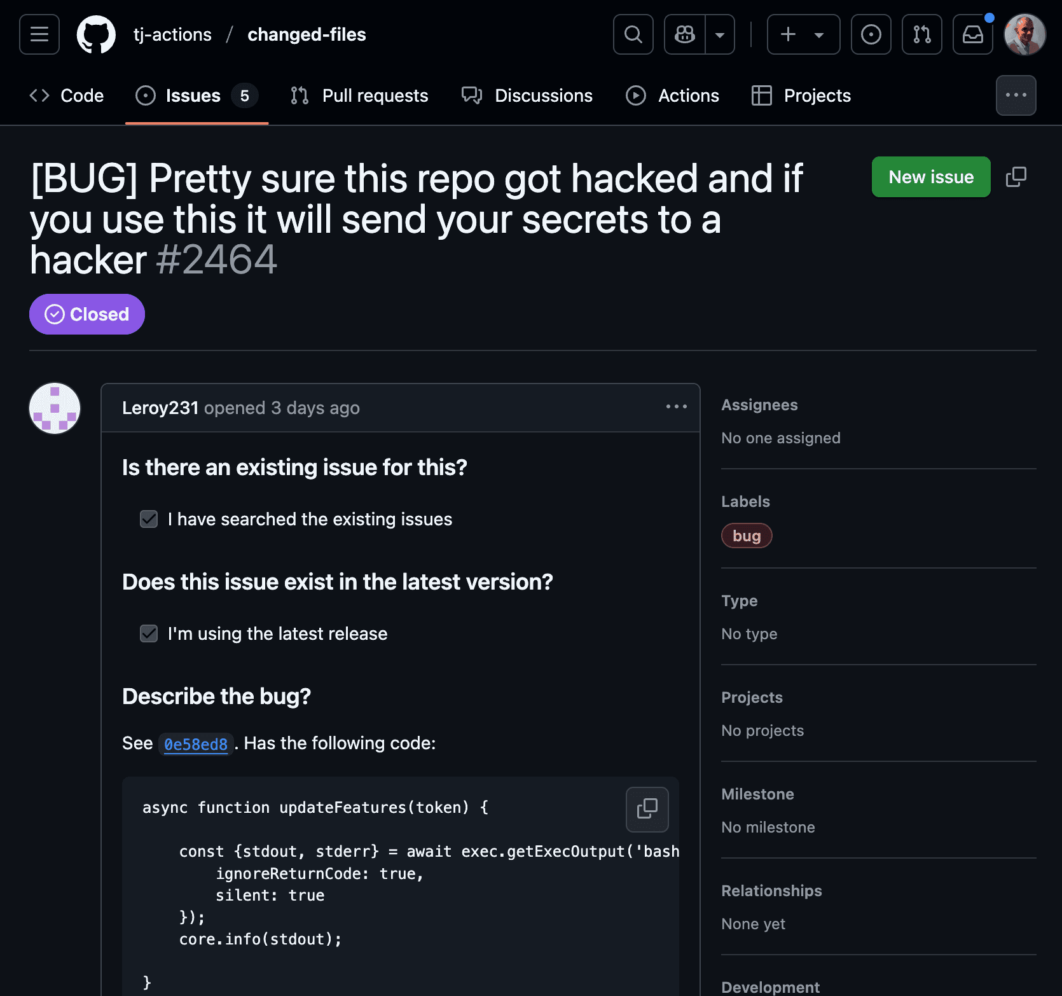Image resolution: width=1062 pixels, height=996 pixels.
Task: Copy the code block contents
Action: tap(647, 810)
